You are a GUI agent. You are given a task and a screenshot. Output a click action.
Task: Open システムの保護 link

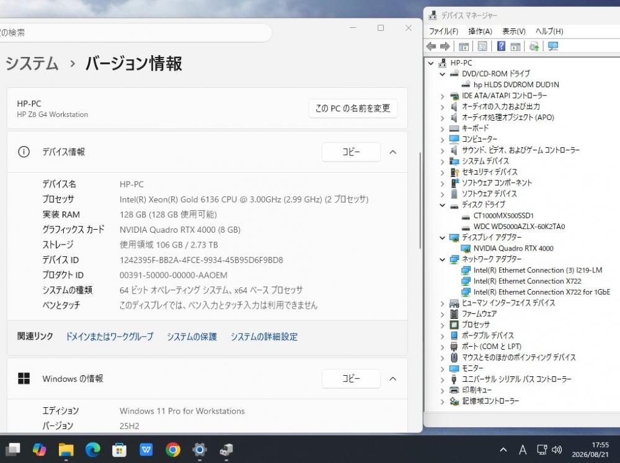(192, 337)
